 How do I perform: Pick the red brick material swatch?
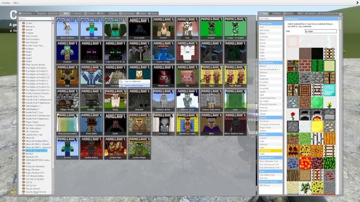coord(305,66)
